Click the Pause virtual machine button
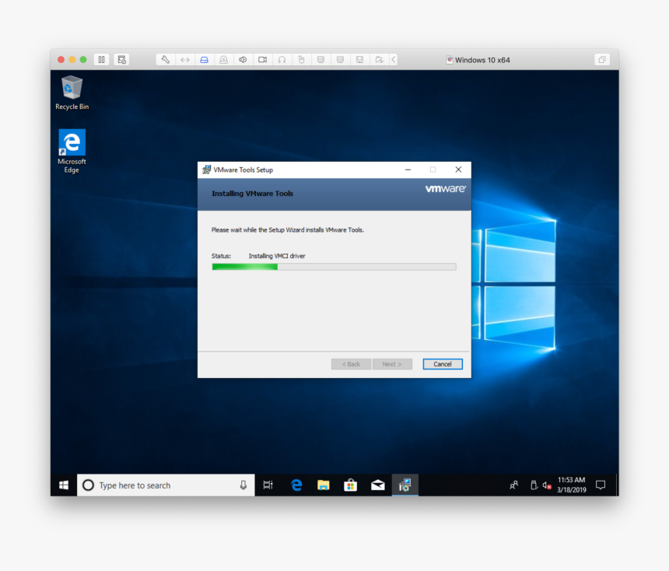Screen dimensions: 669x571 tap(101, 59)
